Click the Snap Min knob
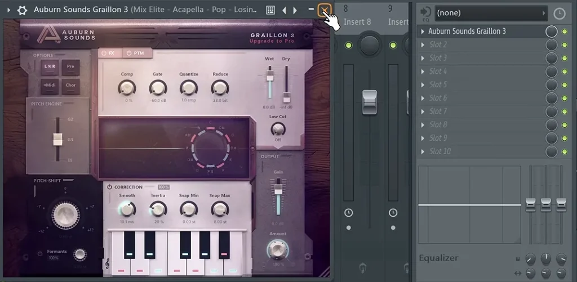The image size is (577, 282). pyautogui.click(x=189, y=209)
